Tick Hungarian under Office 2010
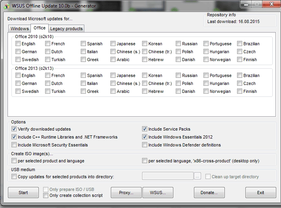 coord(206,52)
